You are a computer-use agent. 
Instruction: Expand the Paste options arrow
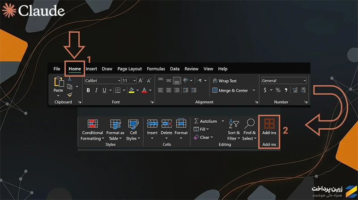(58, 96)
